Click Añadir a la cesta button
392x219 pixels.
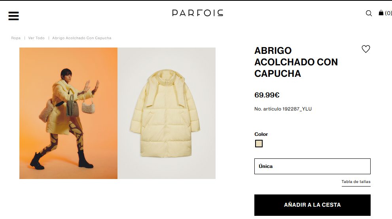pos(312,205)
